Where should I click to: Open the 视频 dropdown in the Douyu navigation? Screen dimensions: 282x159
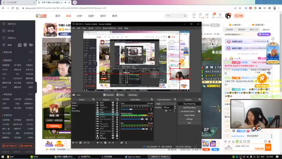[x=91, y=16]
